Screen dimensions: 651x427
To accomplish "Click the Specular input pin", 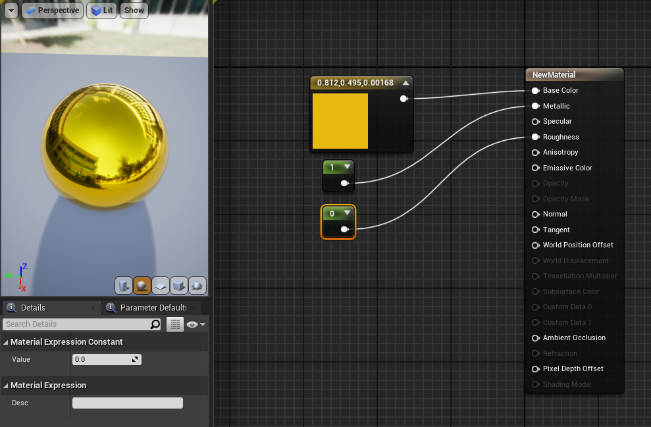I will coord(536,122).
